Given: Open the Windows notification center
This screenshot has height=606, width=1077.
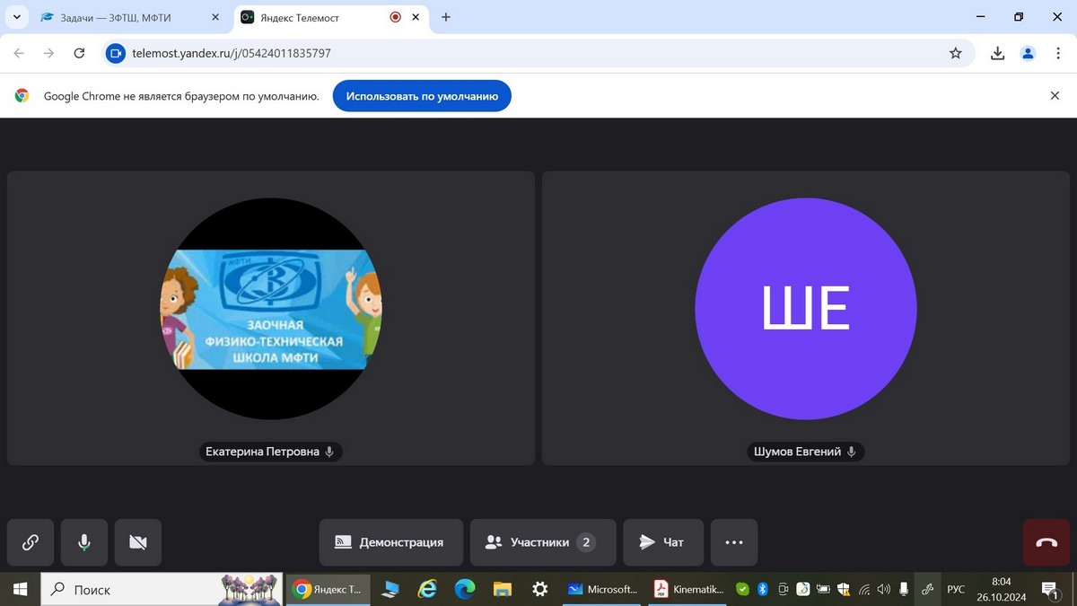Looking at the screenshot, I should pyautogui.click(x=1049, y=589).
